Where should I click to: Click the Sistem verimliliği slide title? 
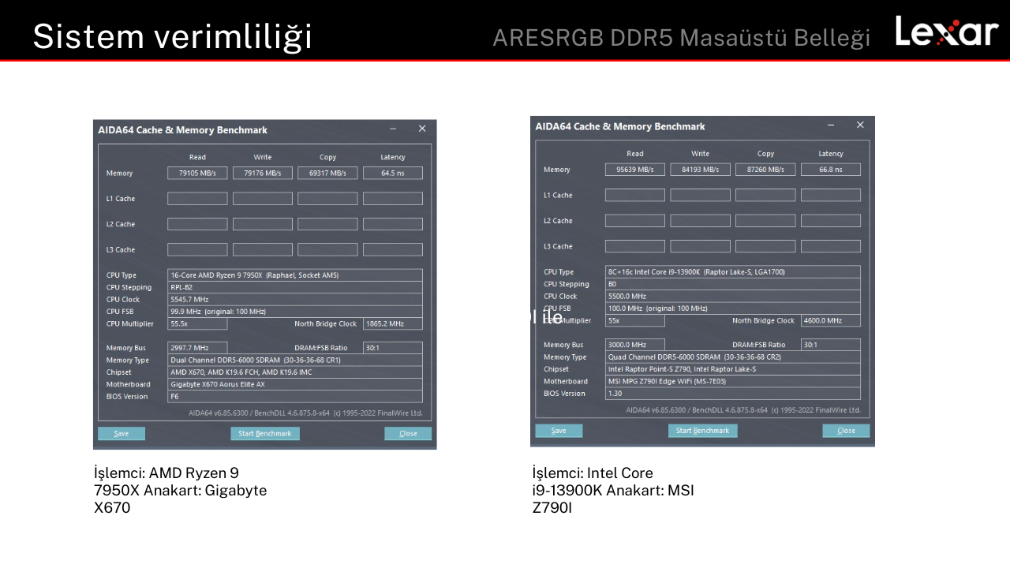coord(173,36)
